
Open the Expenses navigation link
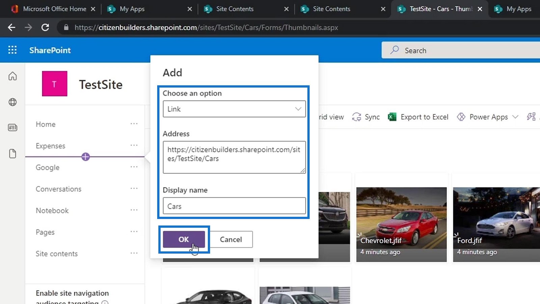pos(51,146)
